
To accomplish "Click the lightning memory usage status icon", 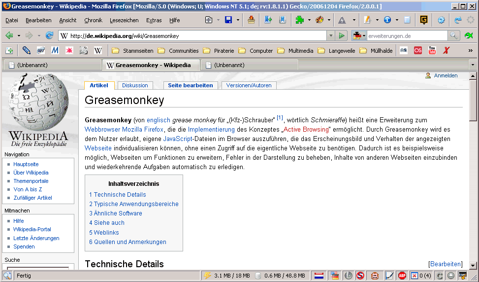I will (x=207, y=276).
